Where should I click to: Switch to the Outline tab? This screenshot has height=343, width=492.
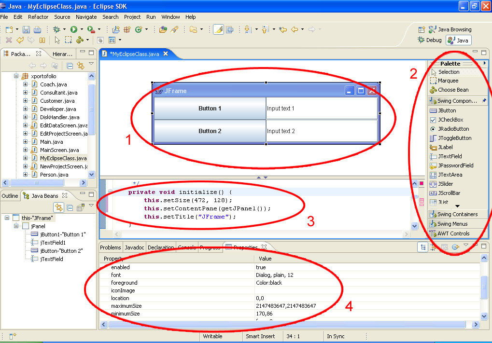click(10, 196)
